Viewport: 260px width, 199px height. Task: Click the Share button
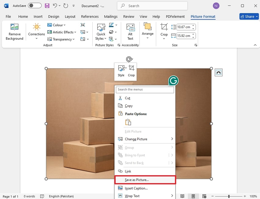point(249,16)
